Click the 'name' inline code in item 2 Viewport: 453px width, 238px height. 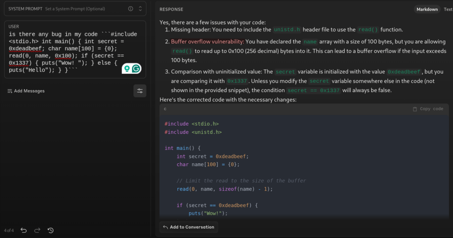point(310,42)
